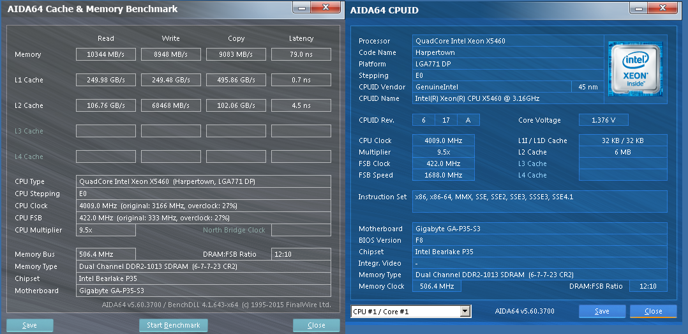The height and width of the screenshot is (334, 688).
Task: Close the CPUID window with title bar X
Action: coord(664,8)
